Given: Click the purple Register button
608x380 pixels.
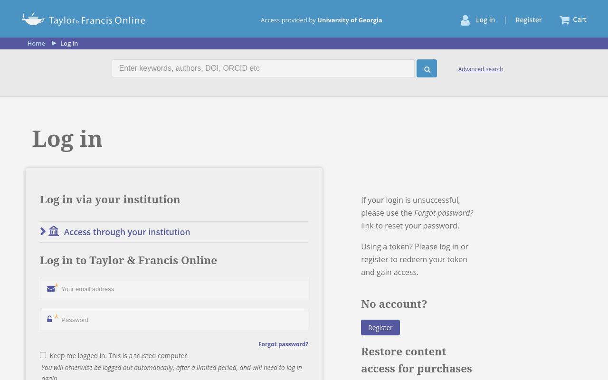Looking at the screenshot, I should tap(380, 328).
